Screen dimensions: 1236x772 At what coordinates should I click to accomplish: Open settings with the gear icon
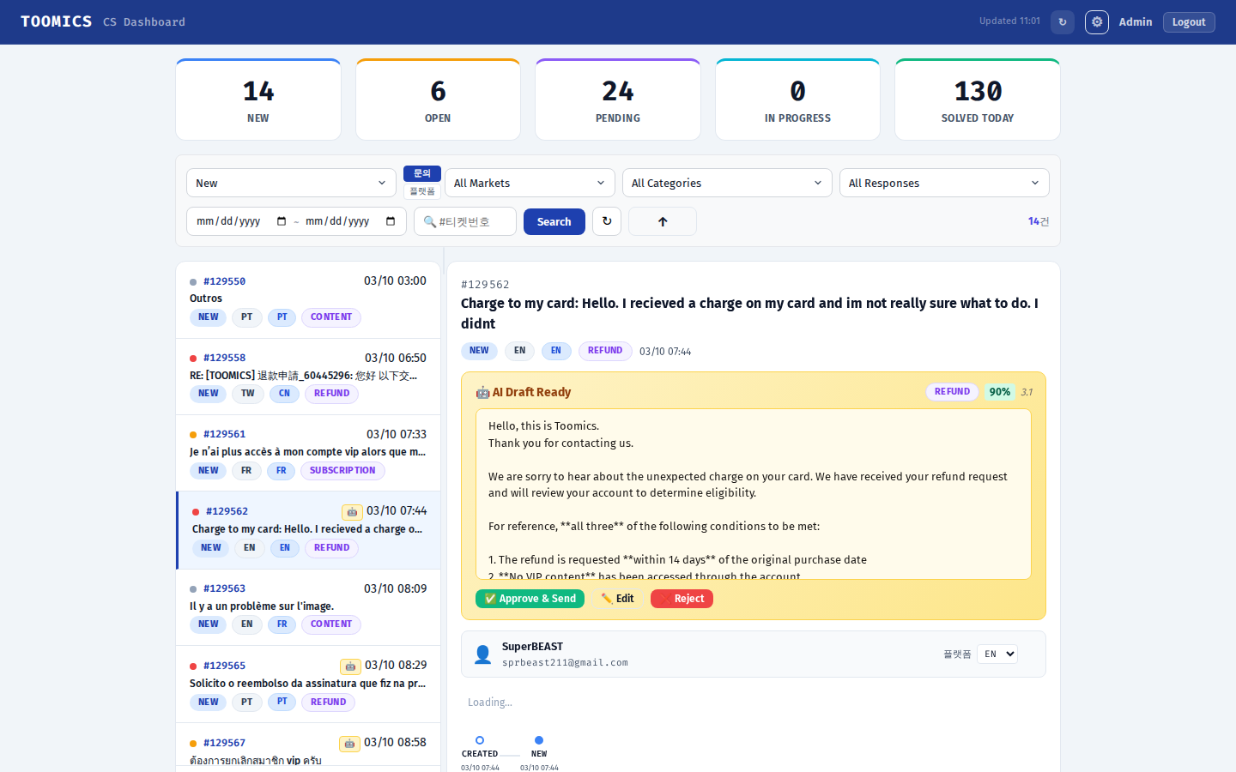coord(1096,22)
